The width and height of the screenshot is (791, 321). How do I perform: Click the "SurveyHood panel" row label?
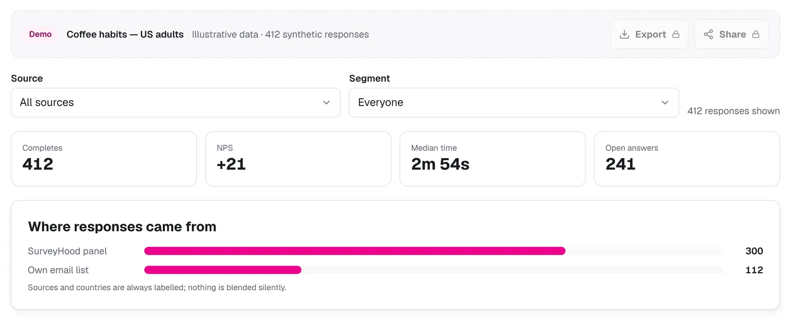tap(67, 251)
